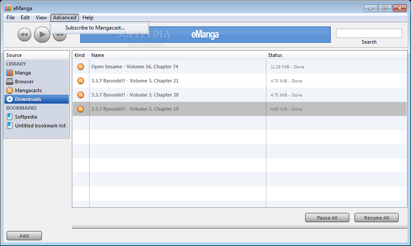Click the Downloads arrow icon in sidebar
This screenshot has height=246, width=411.
point(10,99)
